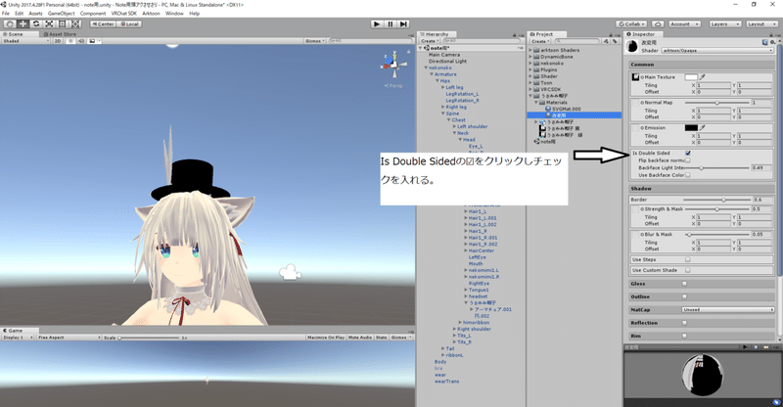Select the Rect transform tool
Screen dimensions: 783x407
(62, 24)
